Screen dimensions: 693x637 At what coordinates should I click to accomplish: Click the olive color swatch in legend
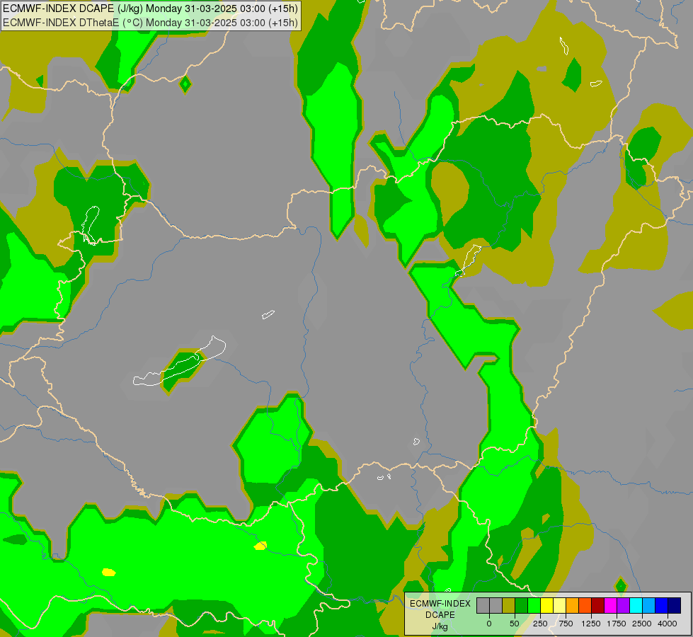pos(509,605)
